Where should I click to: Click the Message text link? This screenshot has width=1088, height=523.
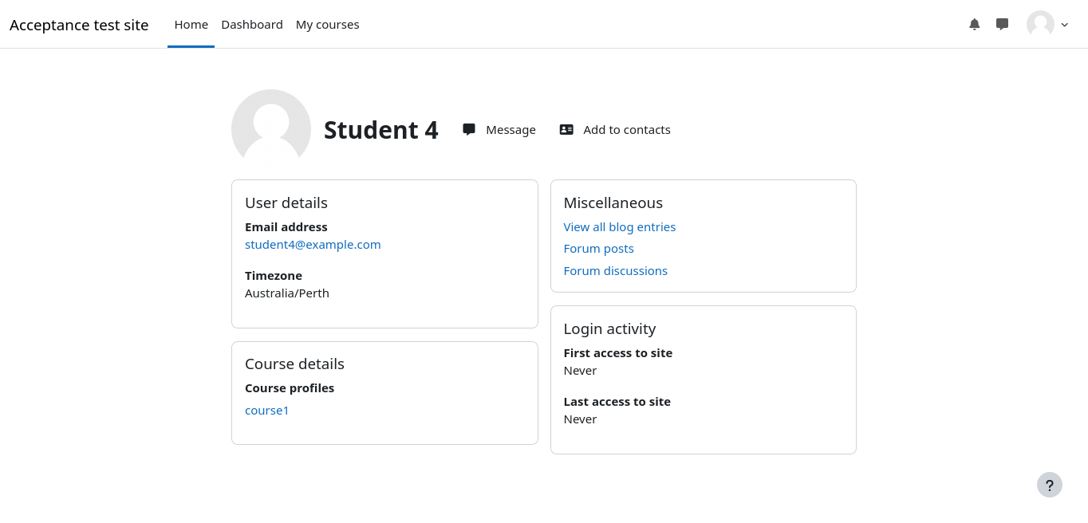click(510, 129)
